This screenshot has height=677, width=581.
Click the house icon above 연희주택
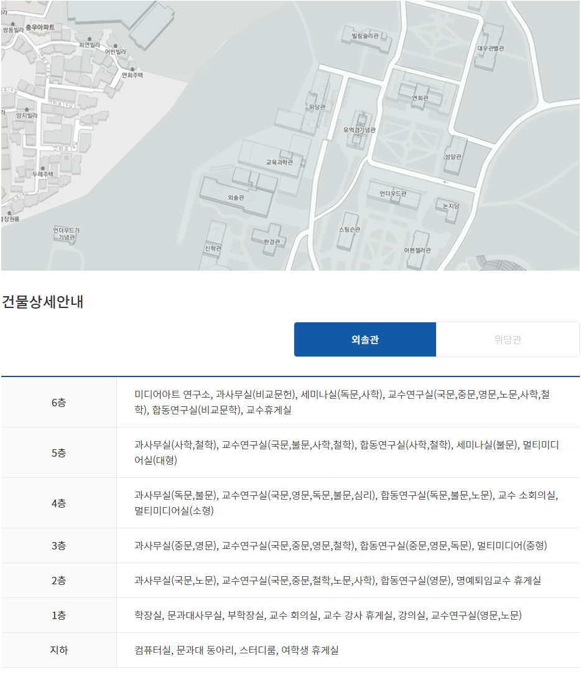coord(132,68)
